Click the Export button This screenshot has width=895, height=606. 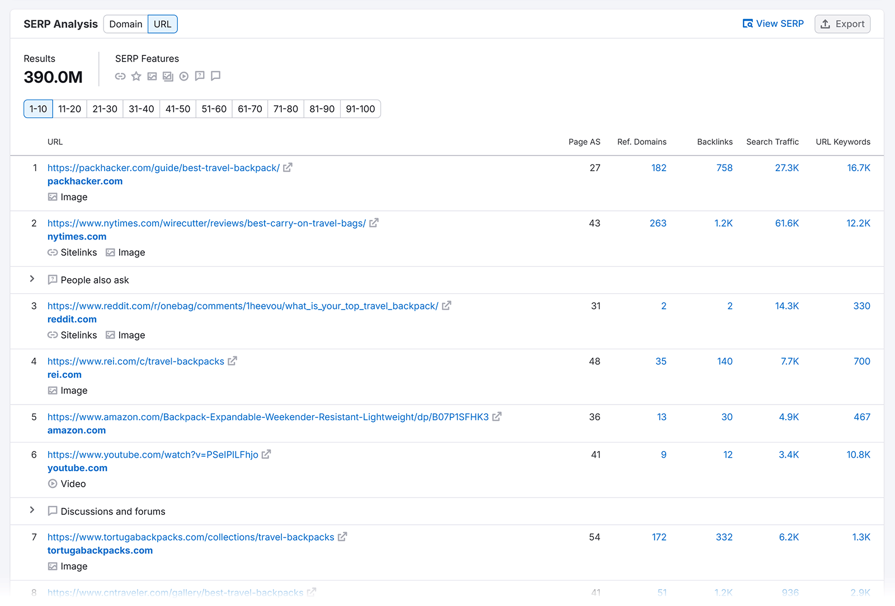[842, 24]
